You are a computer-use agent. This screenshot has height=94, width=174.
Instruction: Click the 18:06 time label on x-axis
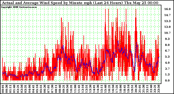[121, 89]
